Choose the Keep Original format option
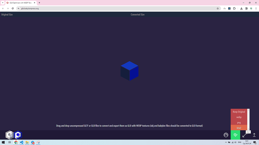This screenshot has height=145, width=259. coord(239,111)
